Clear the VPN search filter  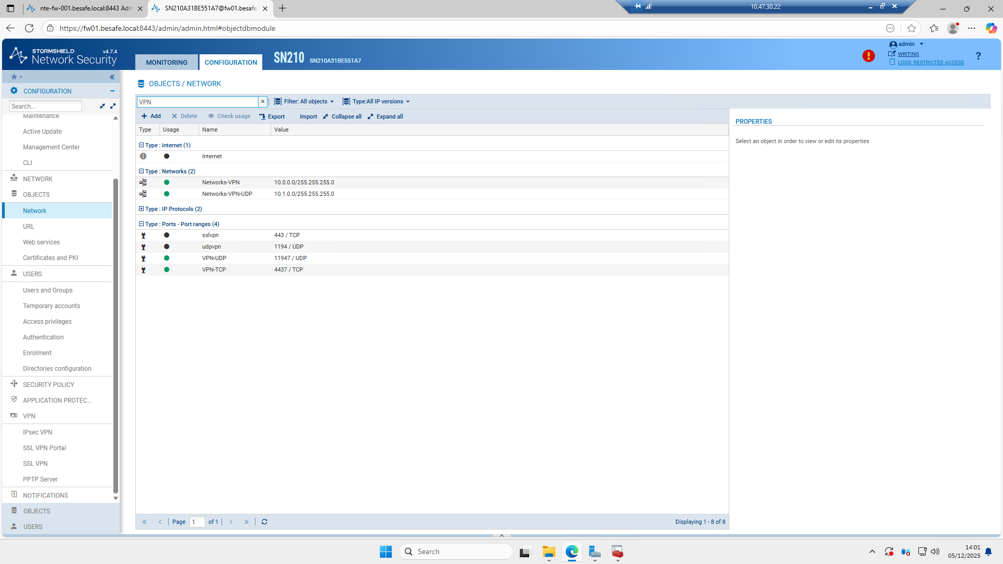(263, 102)
